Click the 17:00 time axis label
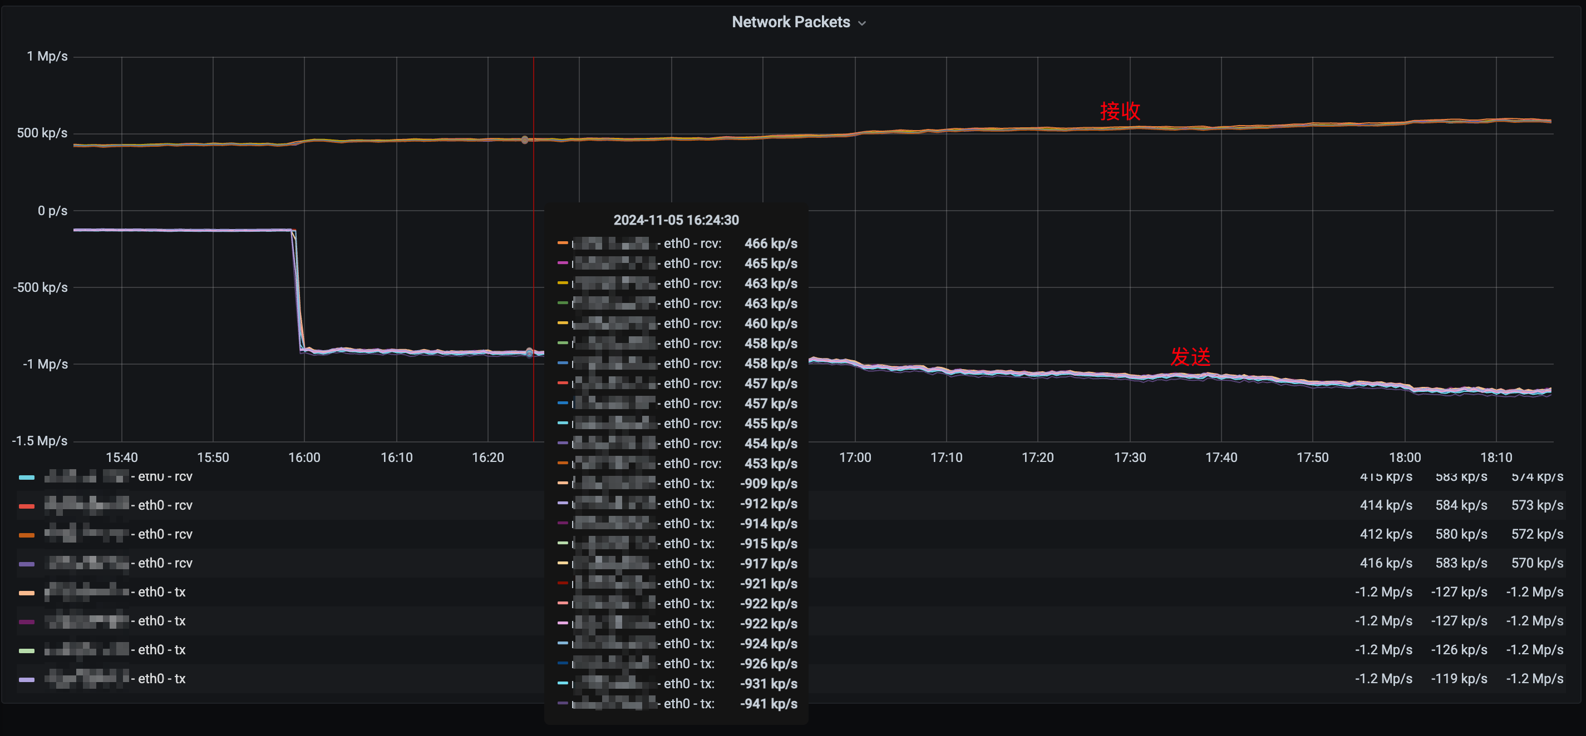 point(855,457)
